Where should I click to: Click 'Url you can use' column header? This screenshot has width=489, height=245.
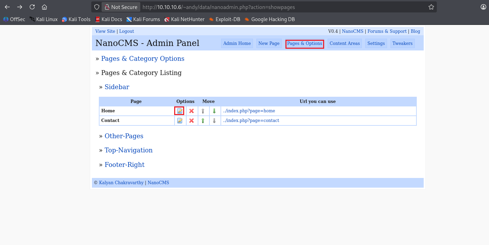click(318, 102)
